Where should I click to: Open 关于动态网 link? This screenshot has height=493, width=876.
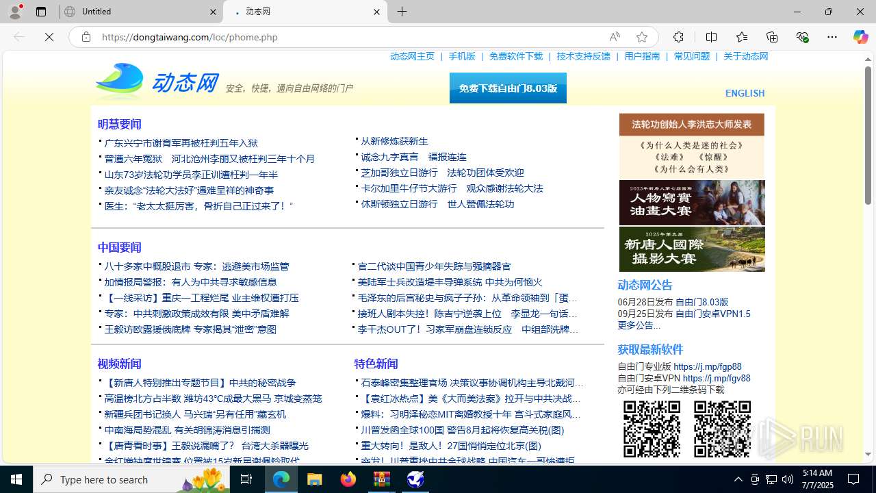(746, 56)
